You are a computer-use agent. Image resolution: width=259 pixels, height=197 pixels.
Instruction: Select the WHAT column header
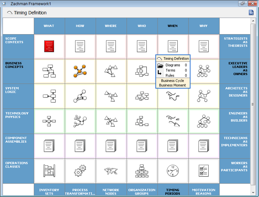[49, 26]
